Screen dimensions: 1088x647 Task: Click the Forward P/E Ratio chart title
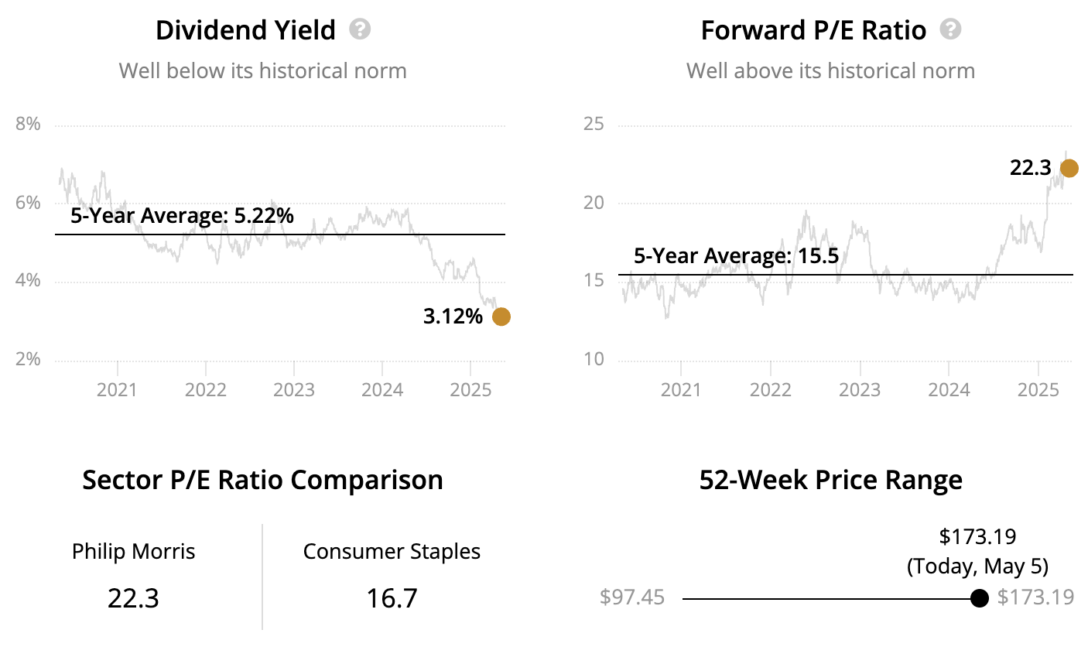tap(813, 31)
